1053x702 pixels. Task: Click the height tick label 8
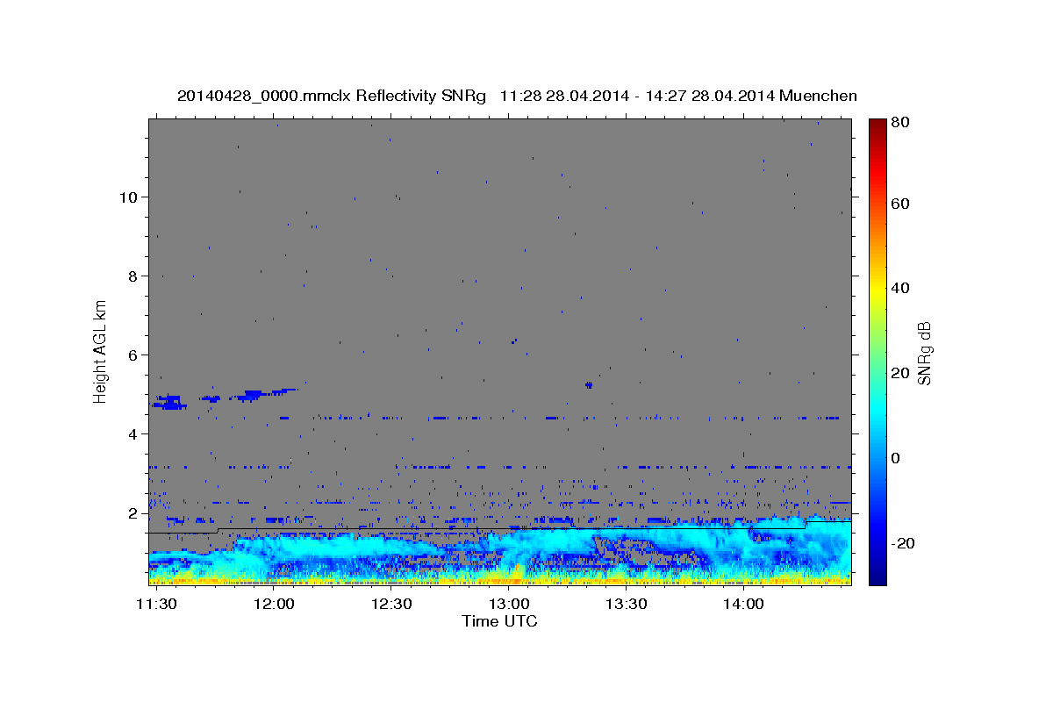pos(133,276)
